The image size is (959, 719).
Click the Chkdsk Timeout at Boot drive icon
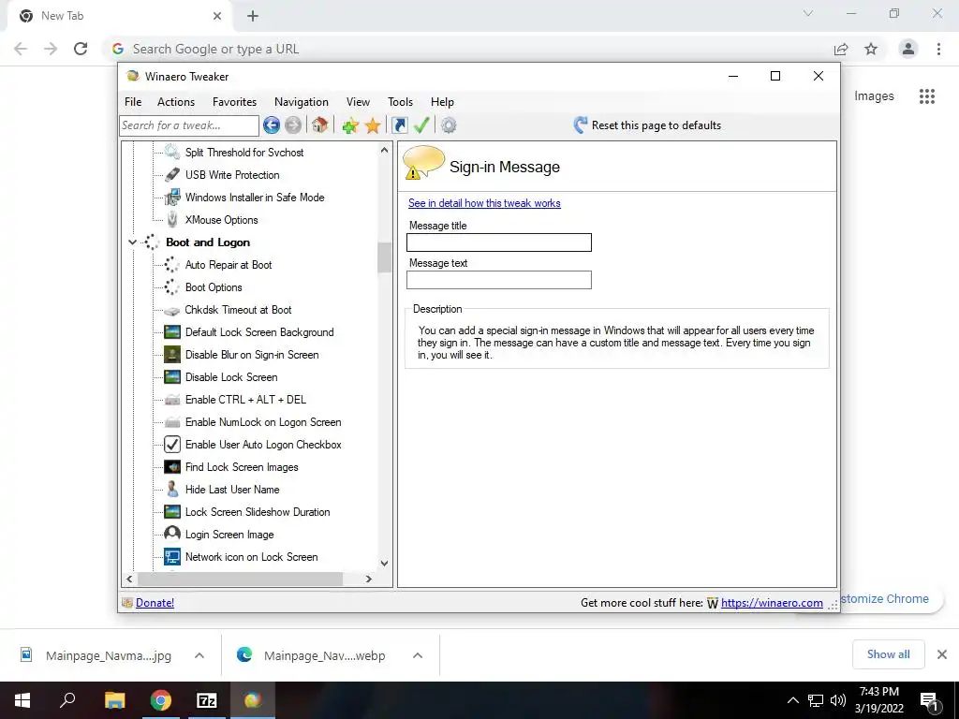coord(172,311)
